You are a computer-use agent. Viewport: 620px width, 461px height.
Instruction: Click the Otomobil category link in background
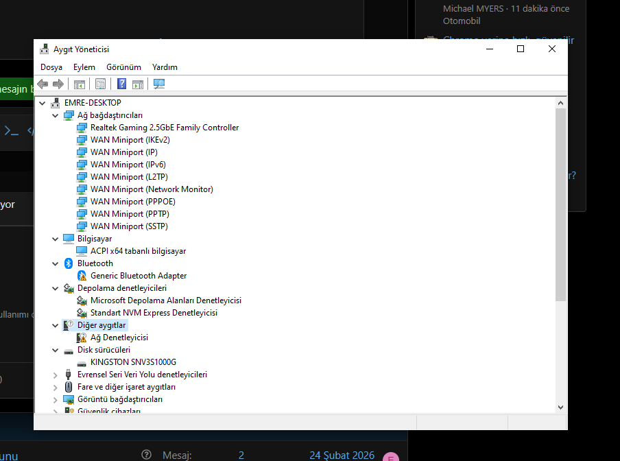click(462, 21)
